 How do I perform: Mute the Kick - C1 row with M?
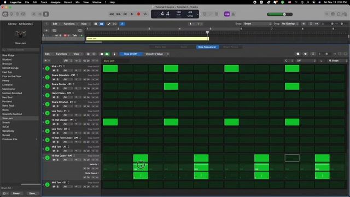click(54, 71)
